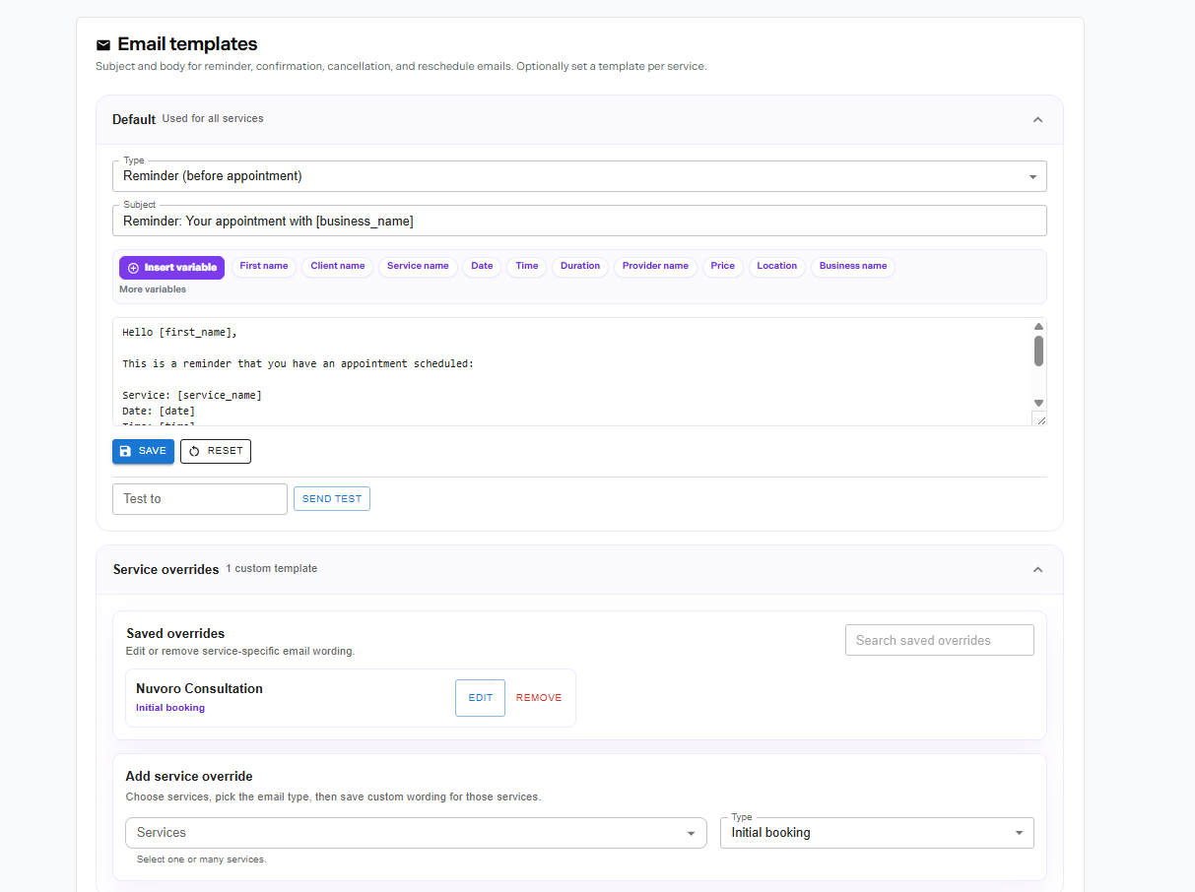
Task: Click the email body scrollbar thumb
Action: tap(1038, 350)
